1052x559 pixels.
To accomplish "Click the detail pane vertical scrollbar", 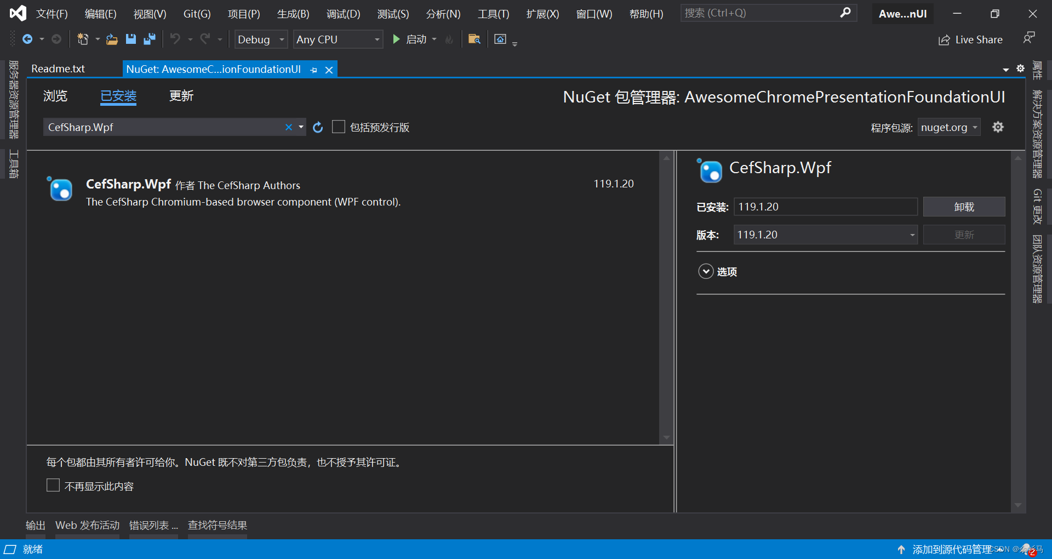I will pyautogui.click(x=1017, y=332).
